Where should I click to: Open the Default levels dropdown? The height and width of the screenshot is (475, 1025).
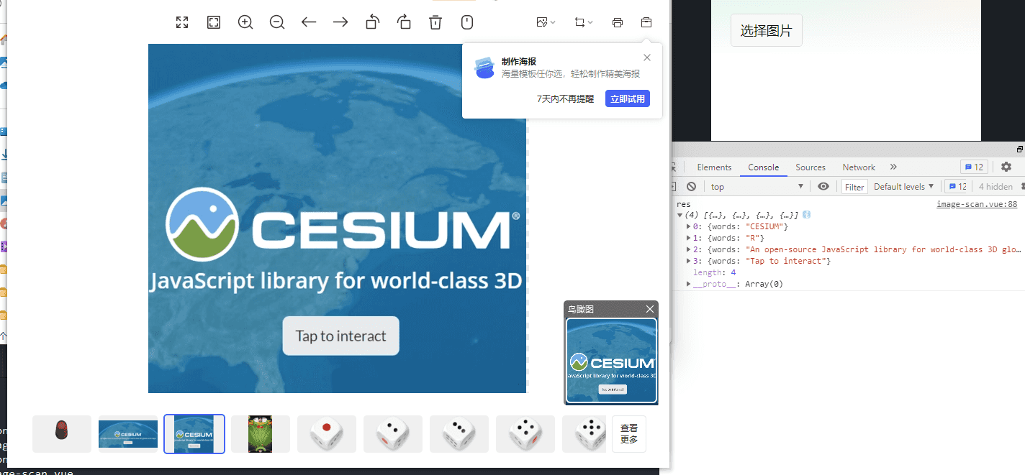coord(903,187)
